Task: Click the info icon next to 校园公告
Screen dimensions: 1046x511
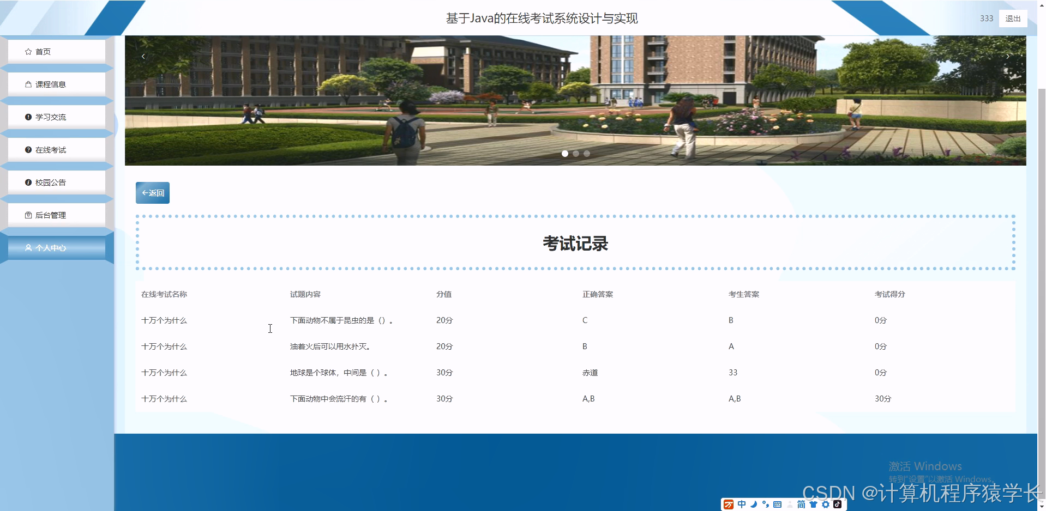Action: 28,182
